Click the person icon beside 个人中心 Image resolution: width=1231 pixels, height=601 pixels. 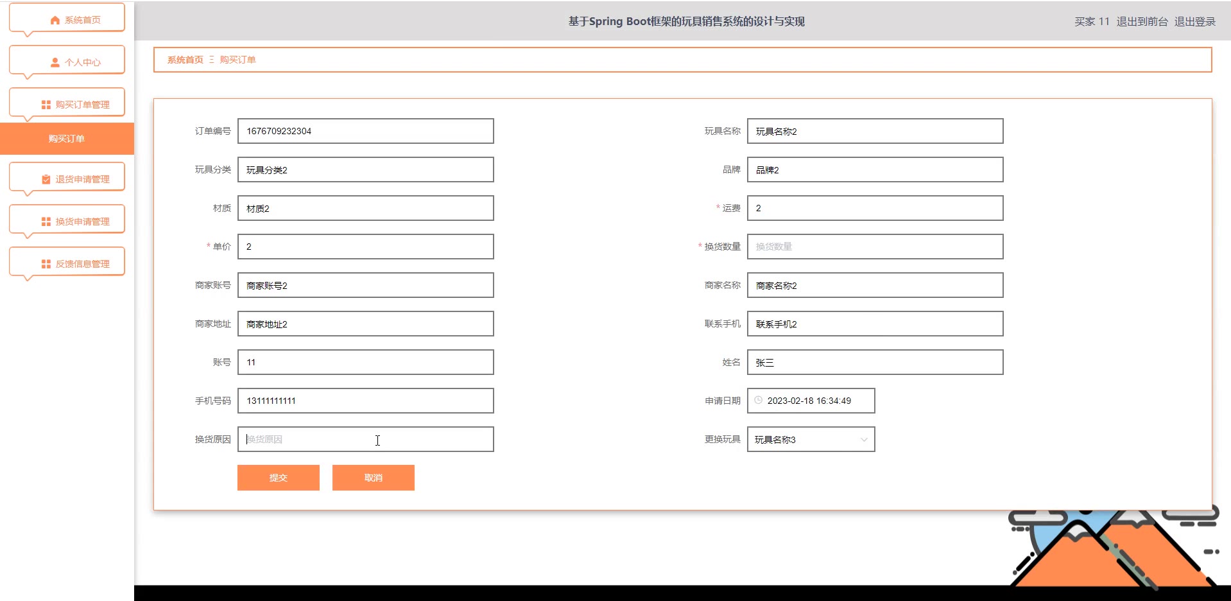55,63
